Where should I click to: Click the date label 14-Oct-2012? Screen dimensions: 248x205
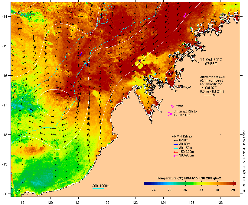click(211, 60)
